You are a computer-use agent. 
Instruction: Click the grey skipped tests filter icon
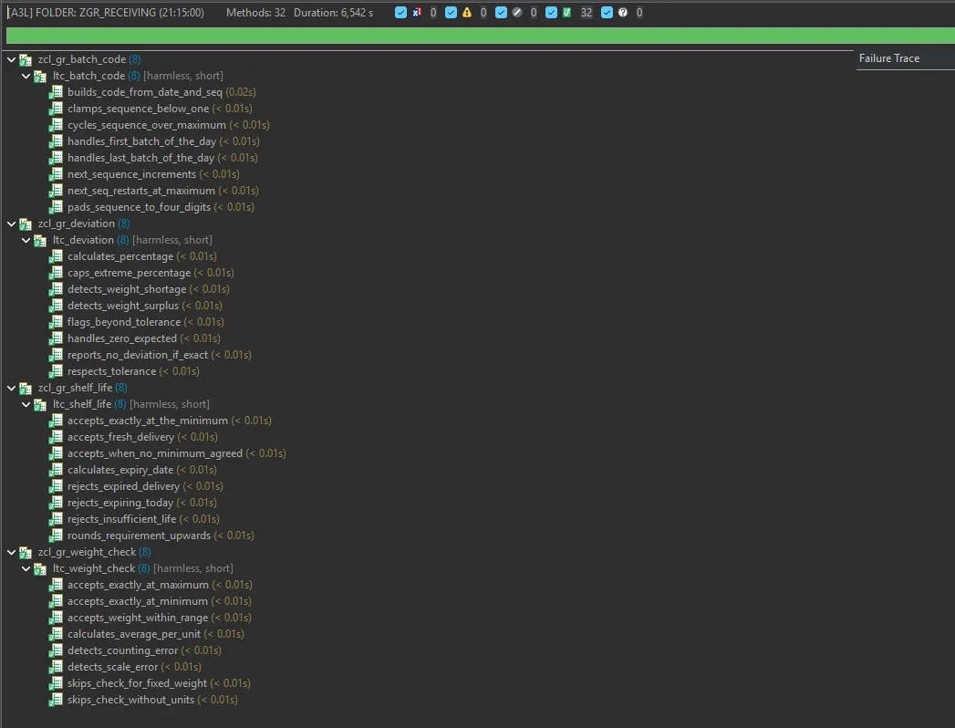(x=517, y=12)
